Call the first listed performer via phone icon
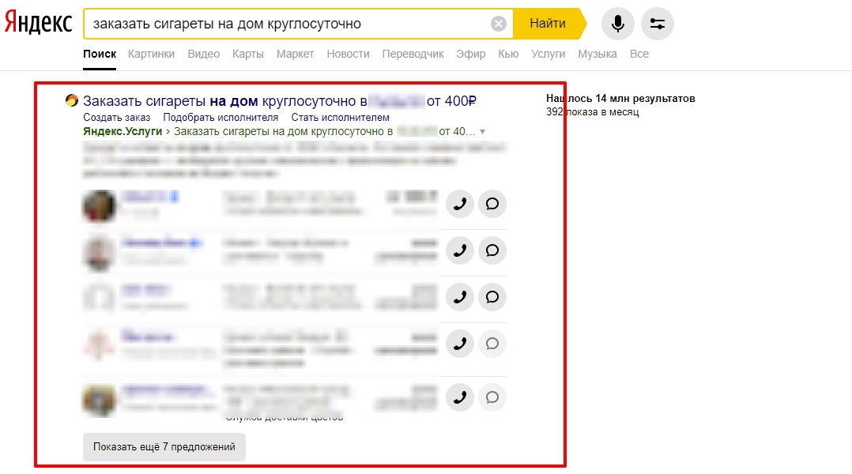 [x=460, y=204]
